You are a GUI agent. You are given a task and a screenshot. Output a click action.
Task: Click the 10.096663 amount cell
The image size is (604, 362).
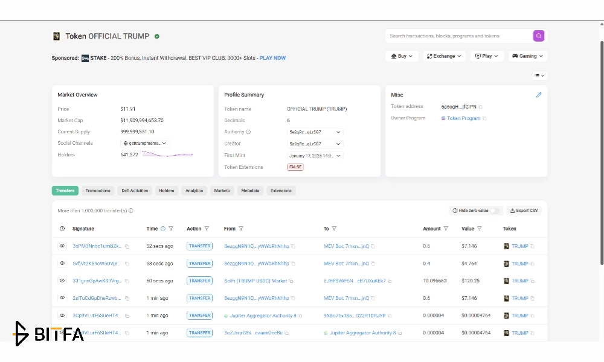pyautogui.click(x=434, y=281)
